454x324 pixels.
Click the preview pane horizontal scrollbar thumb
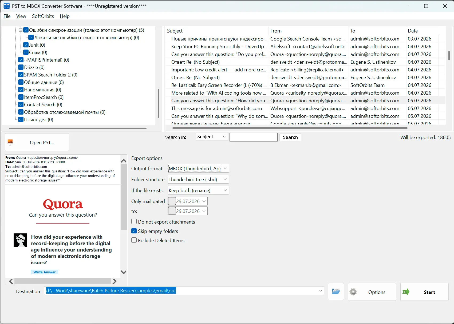pyautogui.click(x=63, y=281)
